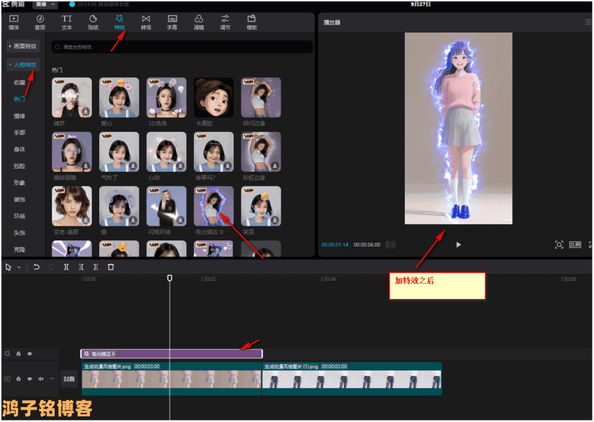Open the 菜单 dropdown menu
Image resolution: width=594 pixels, height=422 pixels.
[45, 4]
